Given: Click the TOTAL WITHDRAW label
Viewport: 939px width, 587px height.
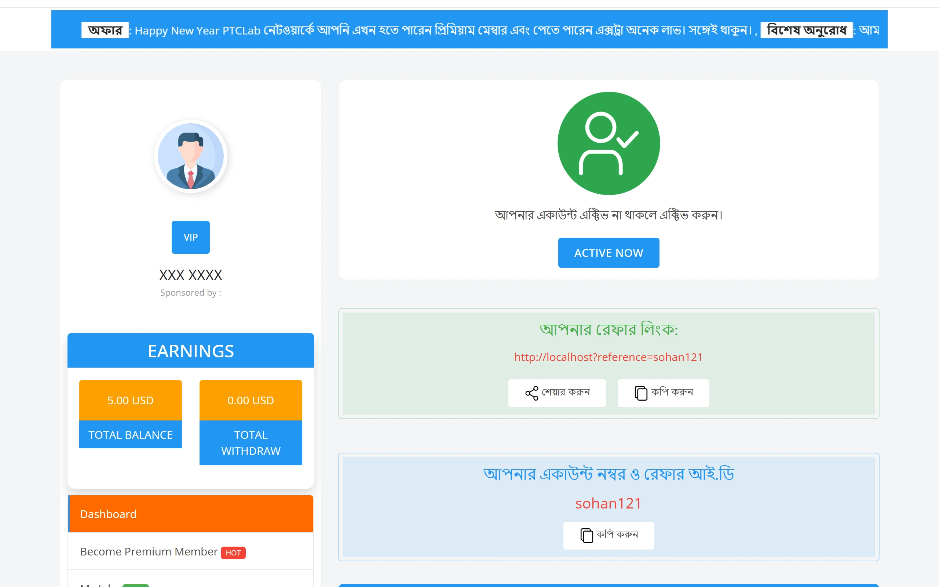Looking at the screenshot, I should [x=251, y=443].
